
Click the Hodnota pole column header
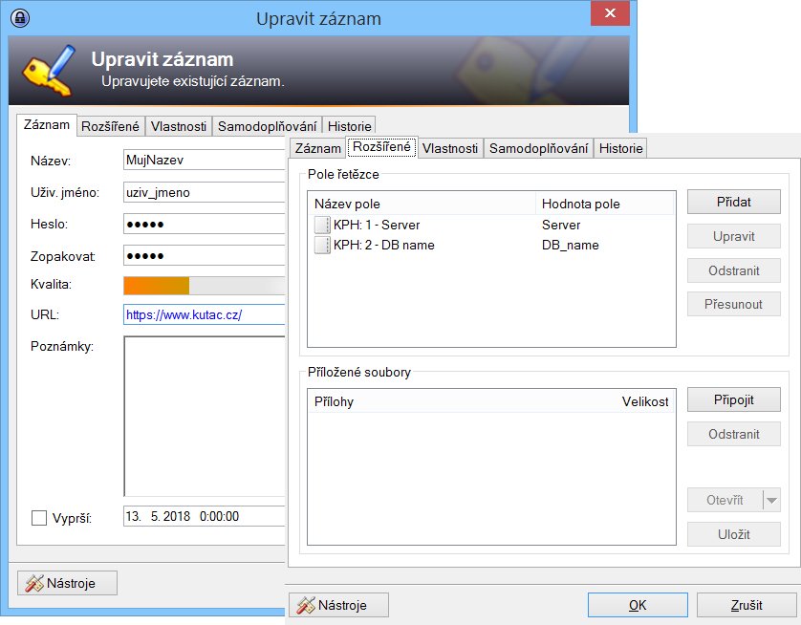tap(605, 204)
